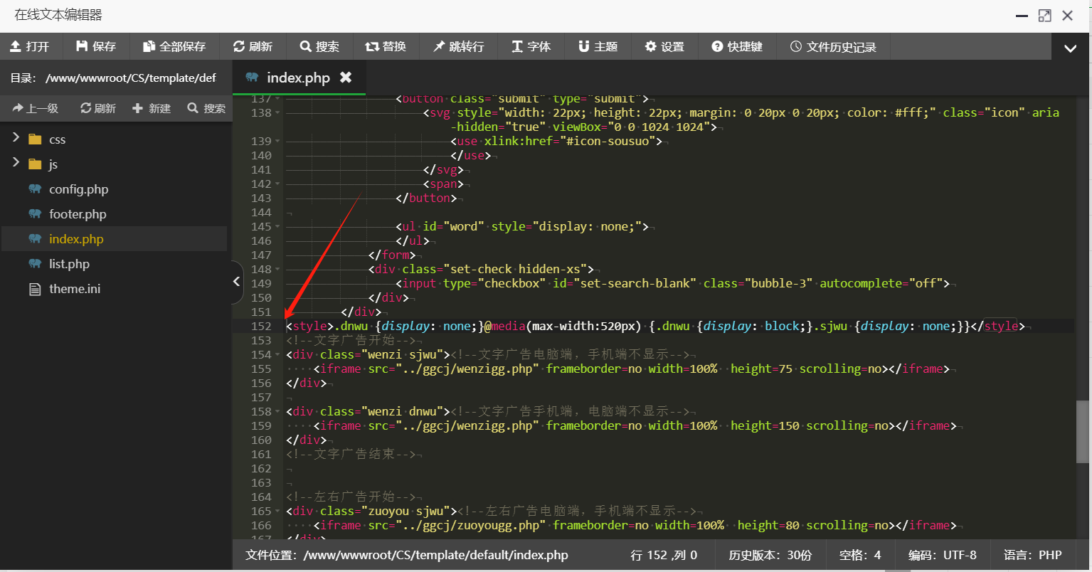Image resolution: width=1092 pixels, height=572 pixels.
Task: Expand the css folder arrow
Action: point(16,138)
